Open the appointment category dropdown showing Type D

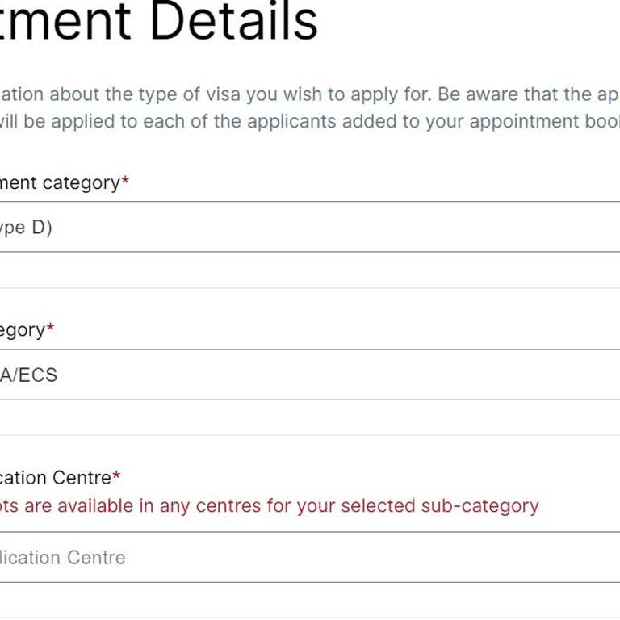(x=323, y=227)
